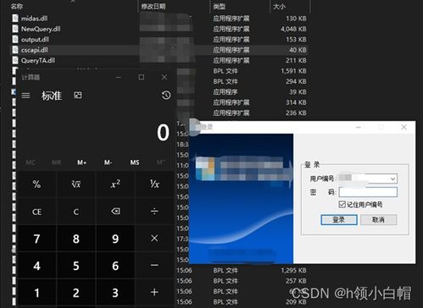Click the number 2 key
The width and height of the screenshot is (423, 308).
pos(76,293)
